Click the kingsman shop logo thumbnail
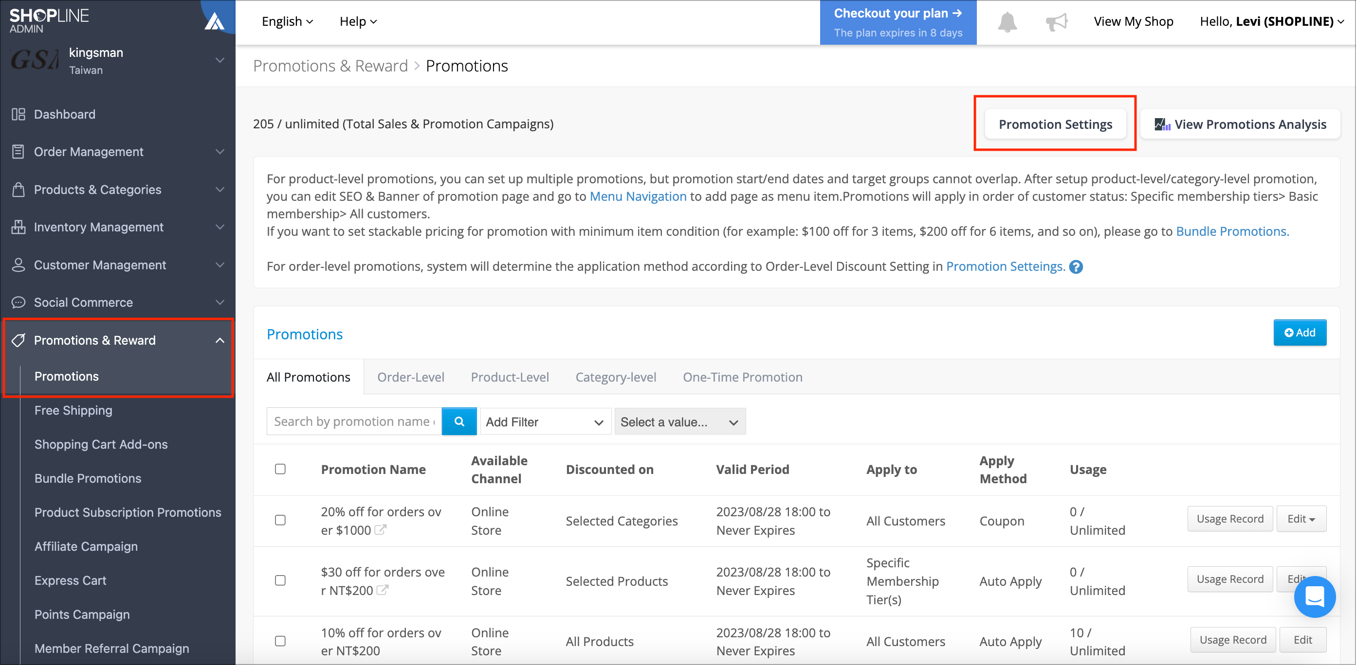1356x665 pixels. pos(35,60)
